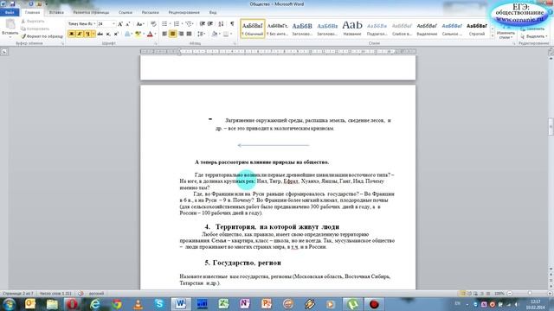Viewport: 554px width, 311px height.
Task: Apply the Normal (Обычный) style
Action: (252, 29)
